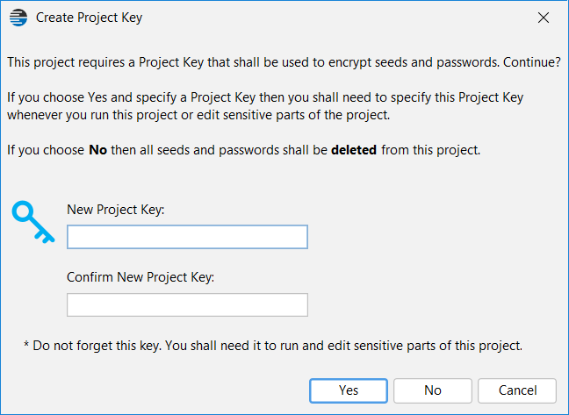Click the "New Project Key:" label
This screenshot has width=569, height=415.
pyautogui.click(x=116, y=210)
